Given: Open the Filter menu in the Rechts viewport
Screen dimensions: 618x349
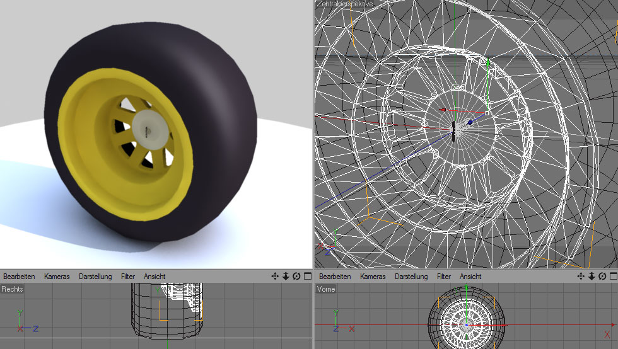Looking at the screenshot, I should pos(128,277).
